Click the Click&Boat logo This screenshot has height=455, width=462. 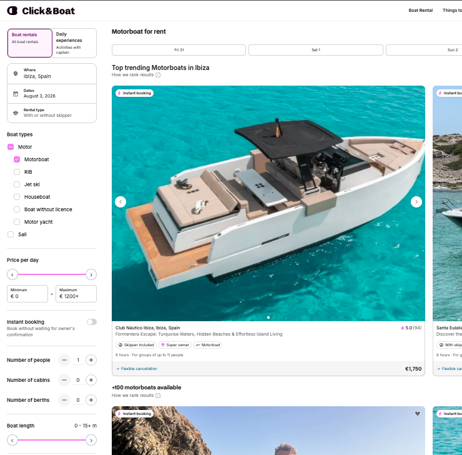41,11
